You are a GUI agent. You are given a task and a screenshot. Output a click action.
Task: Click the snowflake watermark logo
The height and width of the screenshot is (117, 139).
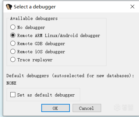click(117, 108)
